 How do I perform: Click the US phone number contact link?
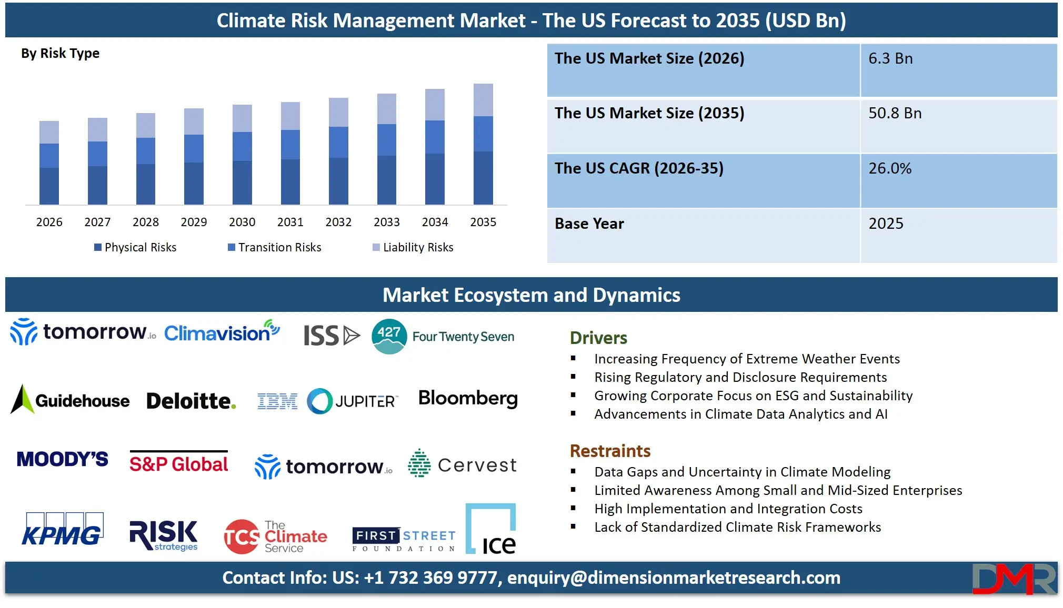pyautogui.click(x=429, y=578)
